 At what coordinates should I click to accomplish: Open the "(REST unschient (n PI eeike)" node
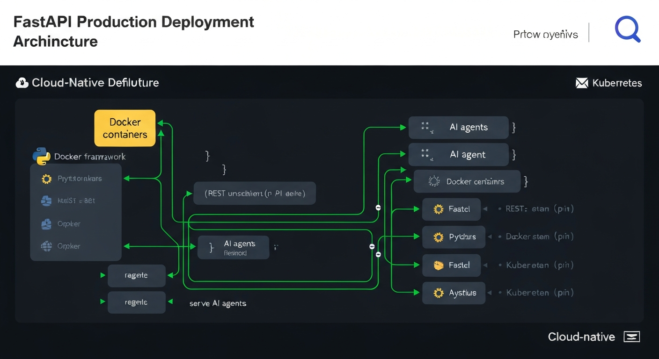pyautogui.click(x=255, y=193)
